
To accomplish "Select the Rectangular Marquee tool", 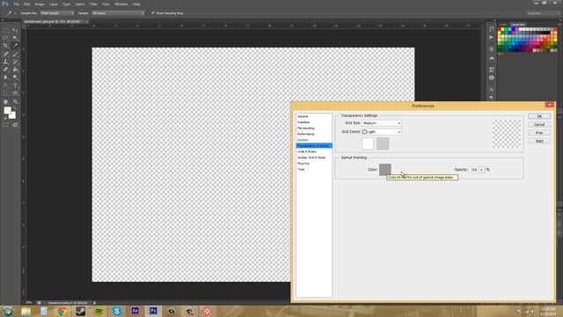I will tap(6, 31).
